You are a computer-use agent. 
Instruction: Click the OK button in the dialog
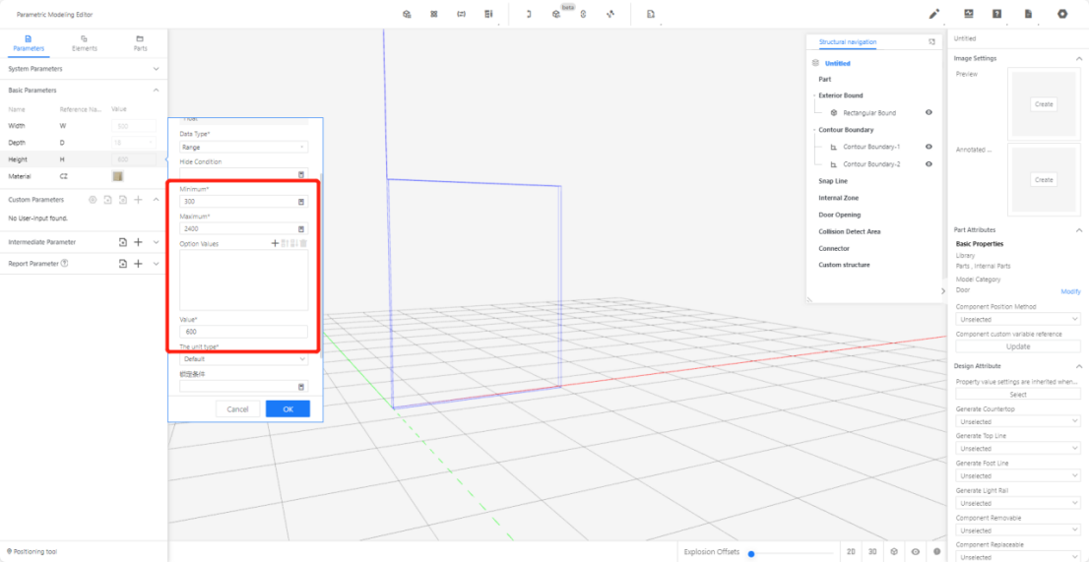tap(288, 409)
